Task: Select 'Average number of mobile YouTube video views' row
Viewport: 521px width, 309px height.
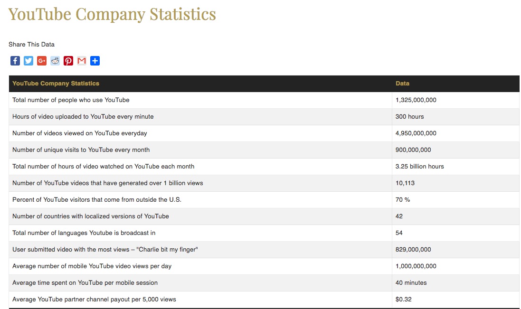Action: [x=92, y=266]
